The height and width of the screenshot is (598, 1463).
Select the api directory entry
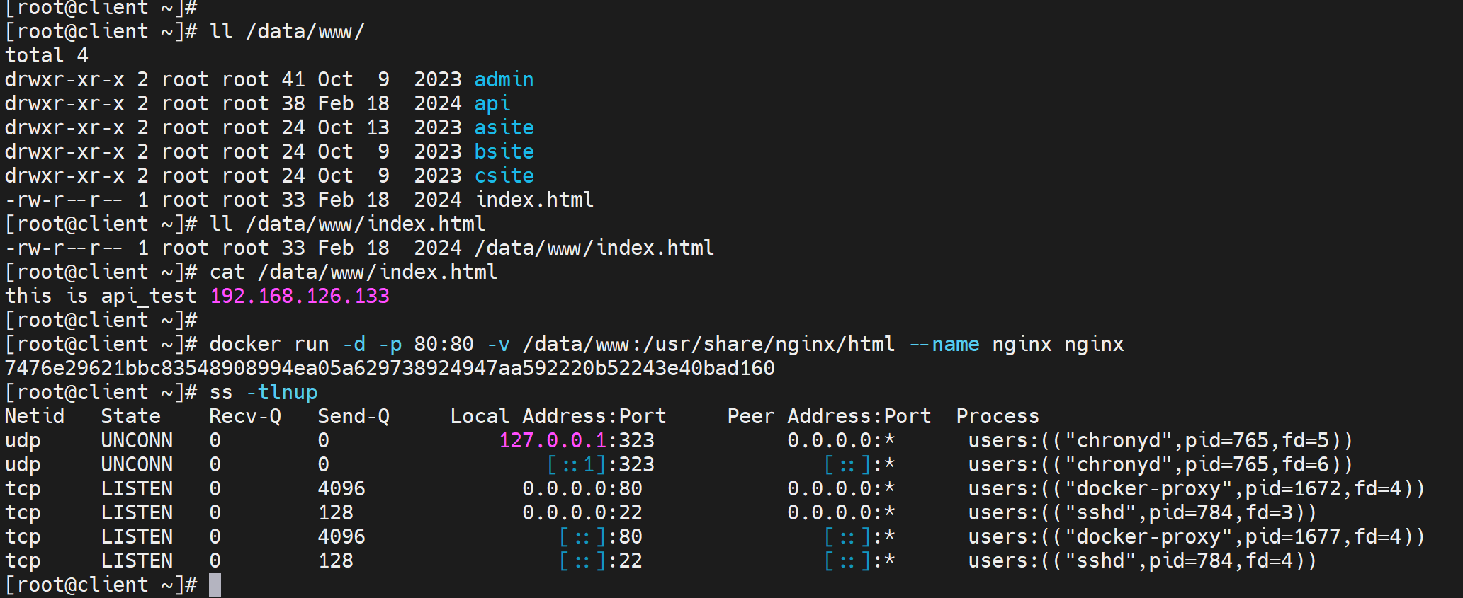point(492,103)
